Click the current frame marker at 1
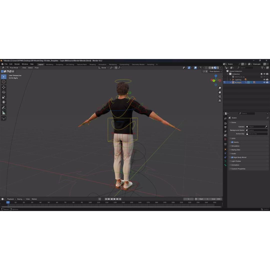The height and width of the screenshot is (270, 270). click(x=8, y=202)
